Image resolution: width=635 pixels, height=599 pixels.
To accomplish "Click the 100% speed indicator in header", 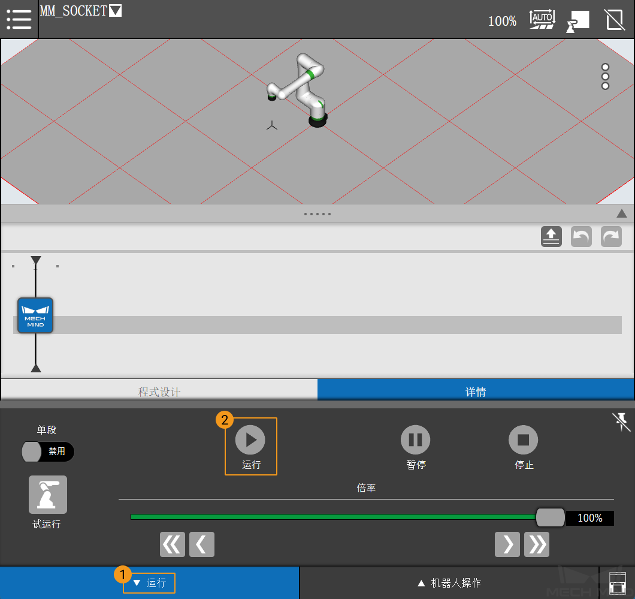I will pos(502,21).
